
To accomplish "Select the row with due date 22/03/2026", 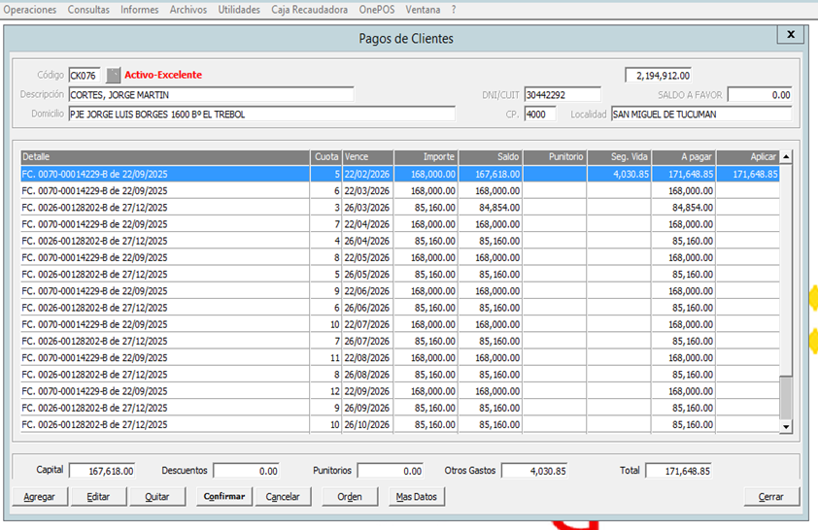I will [400, 190].
